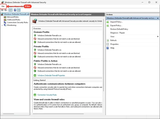Click the Connection Security Rules tree icon

click(5, 22)
